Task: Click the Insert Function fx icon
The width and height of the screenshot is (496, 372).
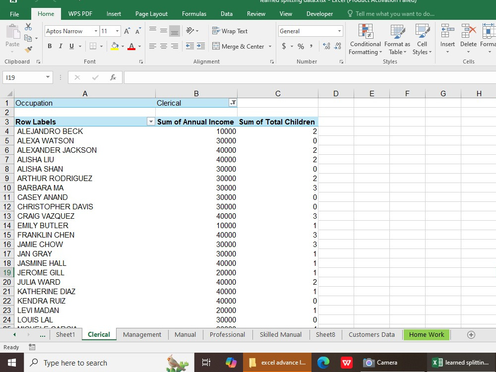Action: click(113, 77)
